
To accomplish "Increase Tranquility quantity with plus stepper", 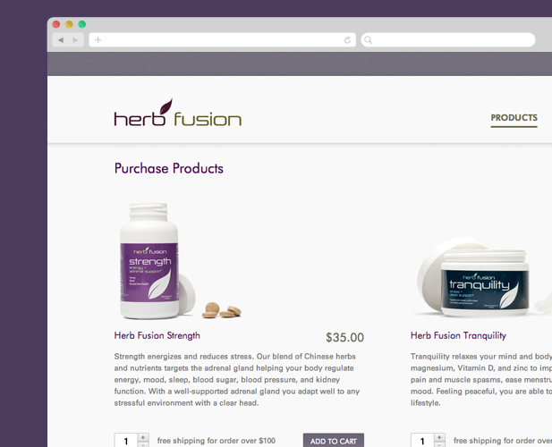I will point(439,437).
